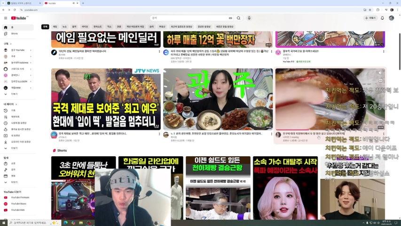Open Shopping in Explore section
401x226 pixels.
point(18,163)
